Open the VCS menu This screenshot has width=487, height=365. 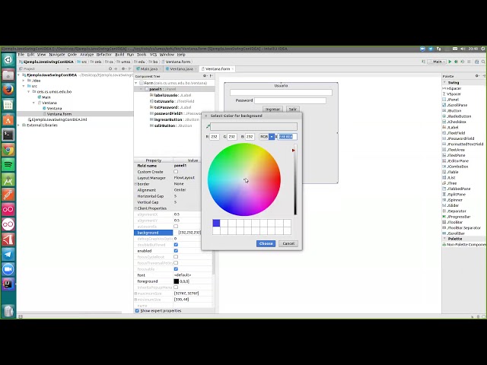point(153,55)
